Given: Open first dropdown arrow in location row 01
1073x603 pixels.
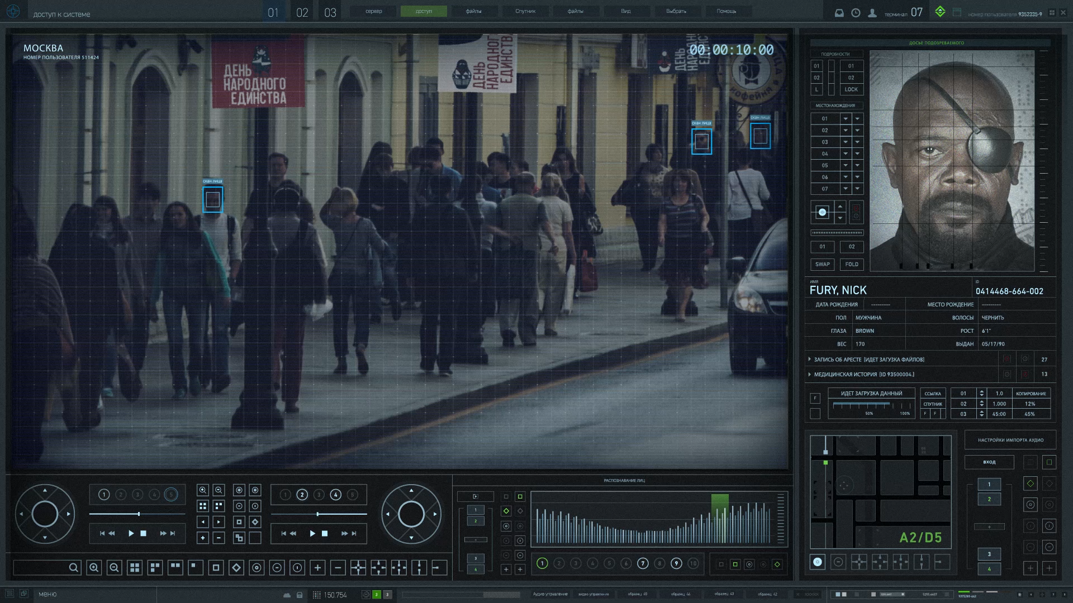Looking at the screenshot, I should 846,118.
